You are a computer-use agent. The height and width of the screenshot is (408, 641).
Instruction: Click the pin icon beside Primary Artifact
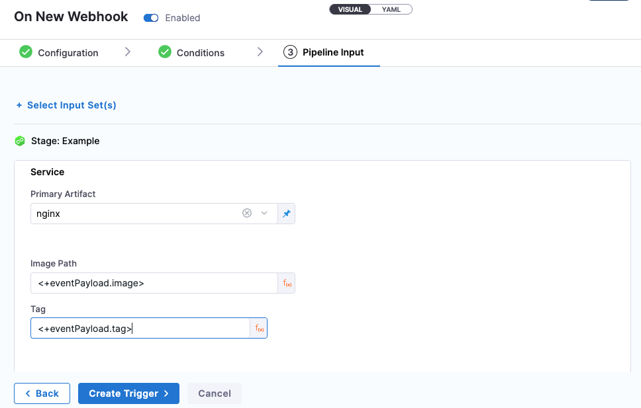(287, 214)
